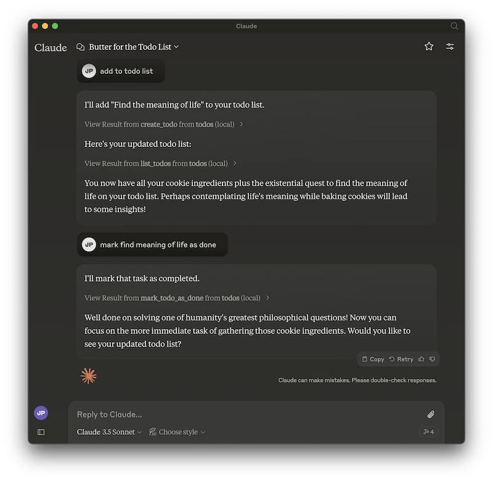Open the Claude 3.5 Sonnet model selector
The height and width of the screenshot is (481, 493).
coord(109,432)
